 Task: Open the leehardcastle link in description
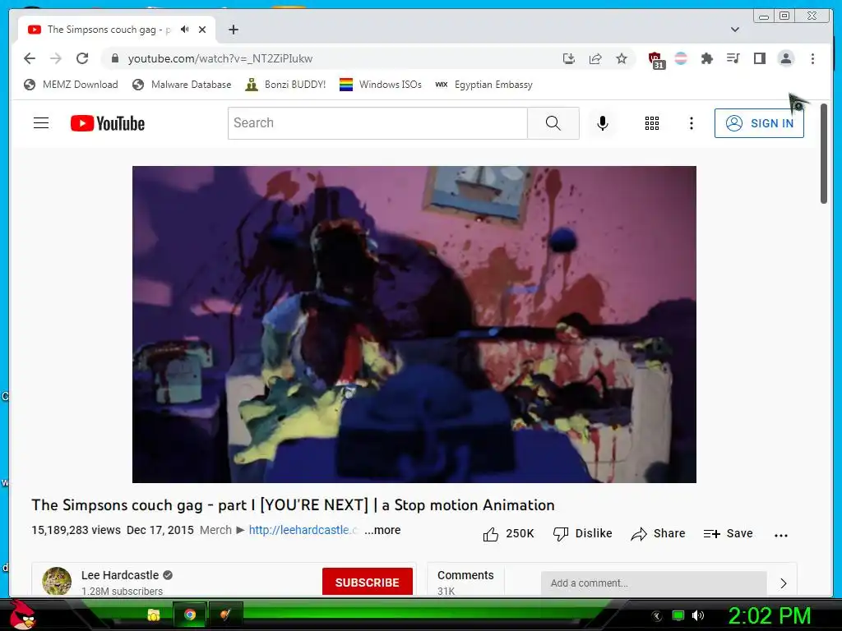303,530
